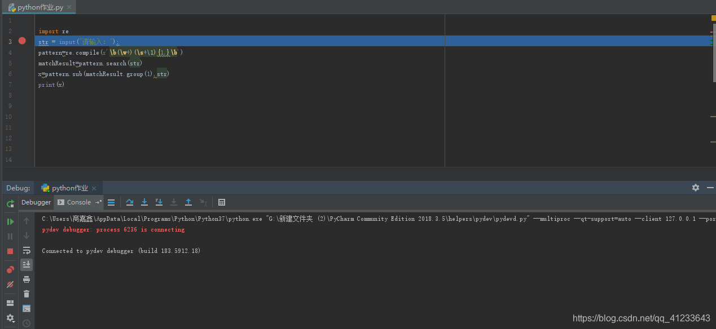Toggle soft-wrap in console output

(x=26, y=251)
